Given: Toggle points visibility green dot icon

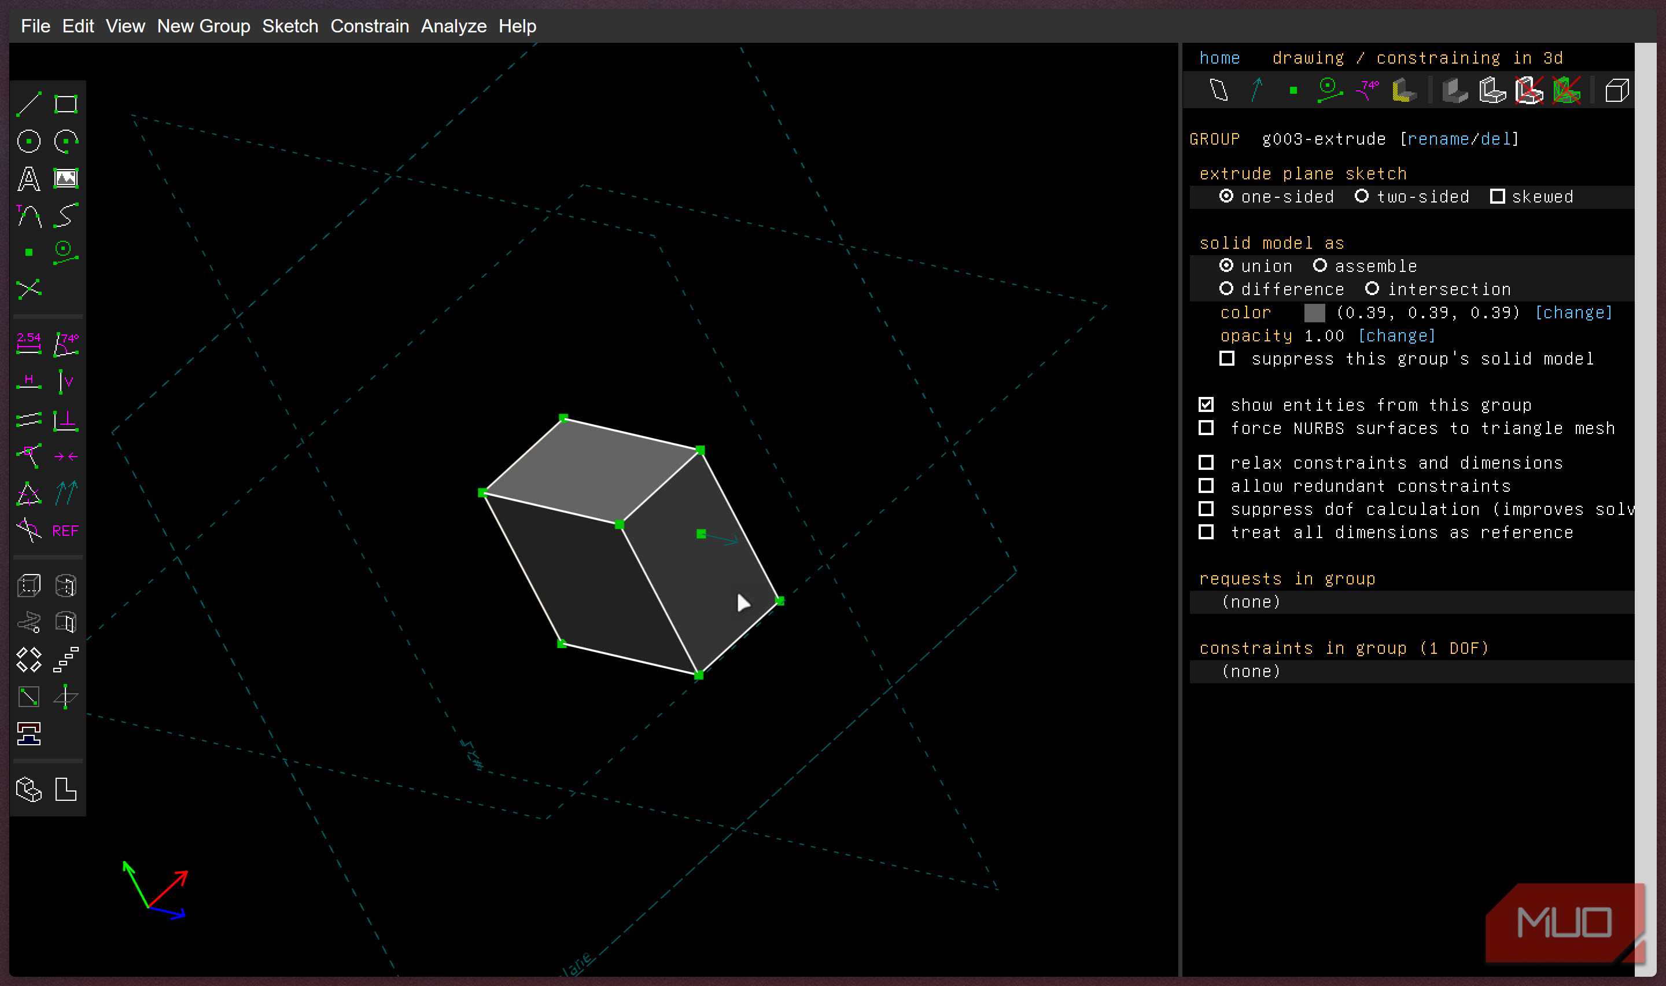Looking at the screenshot, I should (1293, 90).
